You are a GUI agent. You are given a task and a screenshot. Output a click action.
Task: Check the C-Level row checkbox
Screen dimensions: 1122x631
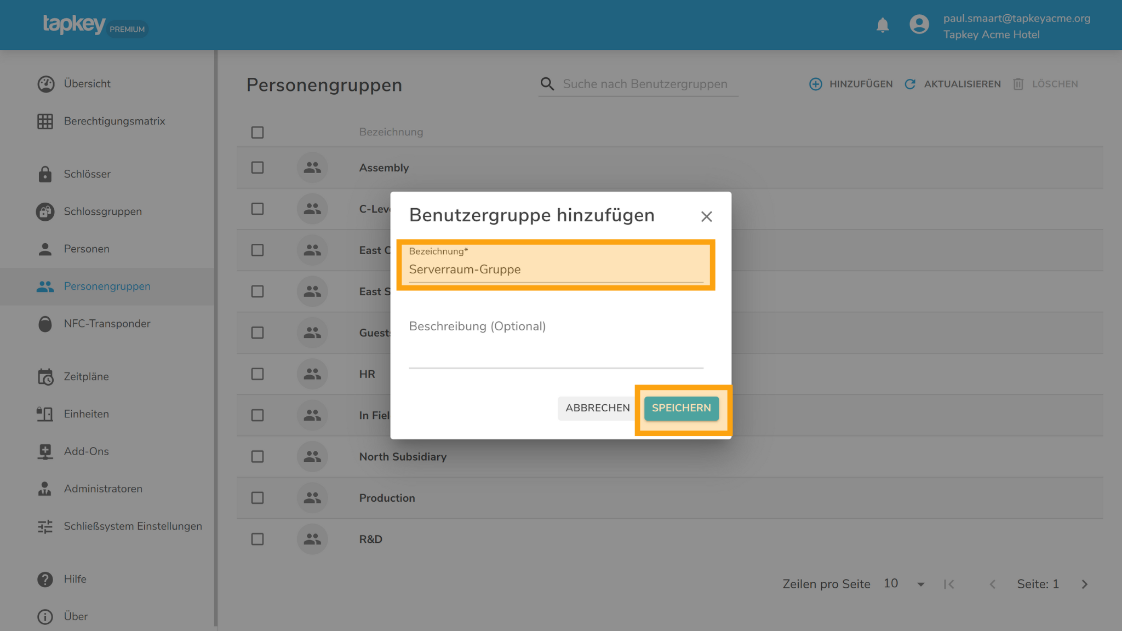[x=257, y=209]
